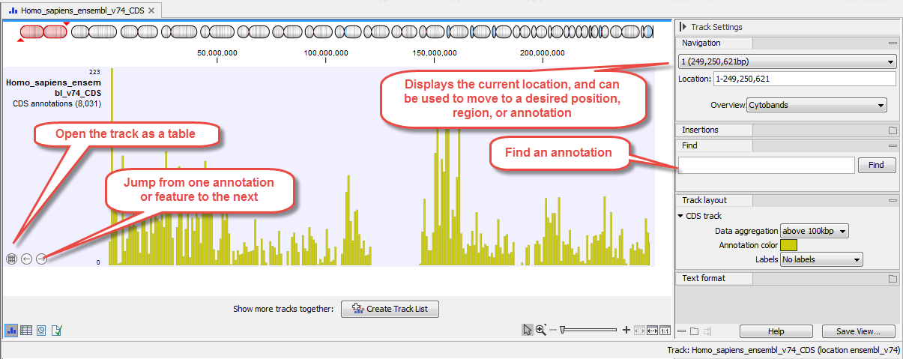903x359 pixels.
Task: Open the track as a table icon
Action: click(11, 259)
